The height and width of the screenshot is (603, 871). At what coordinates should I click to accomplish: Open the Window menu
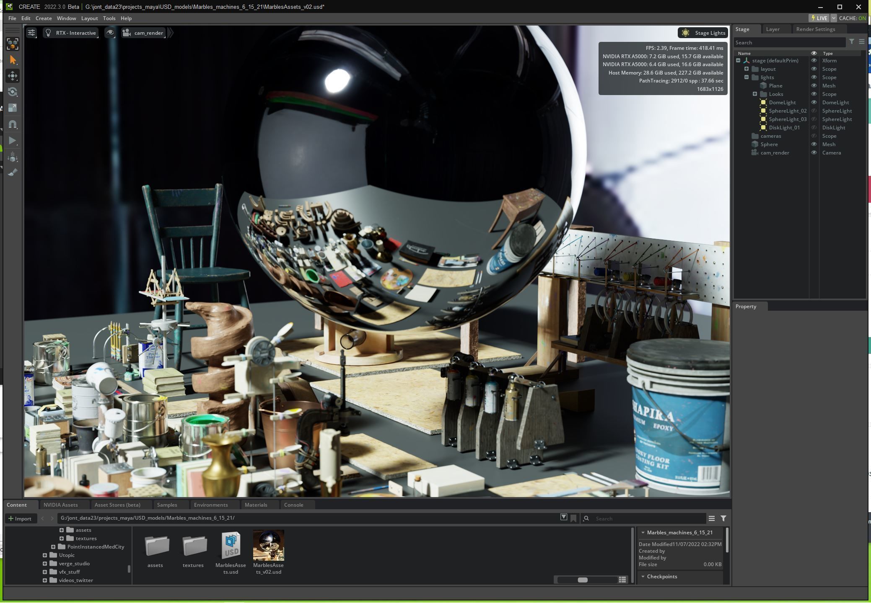66,18
